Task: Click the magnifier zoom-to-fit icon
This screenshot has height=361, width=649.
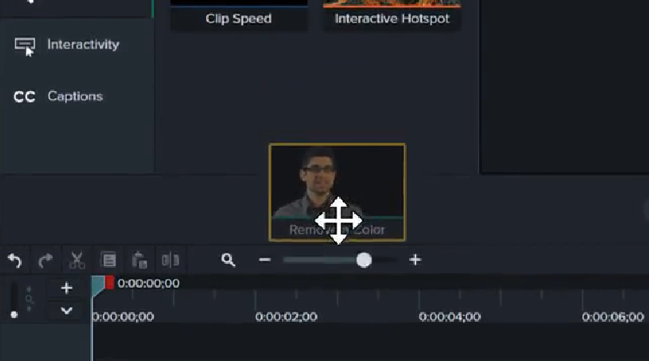Action: pyautogui.click(x=228, y=260)
